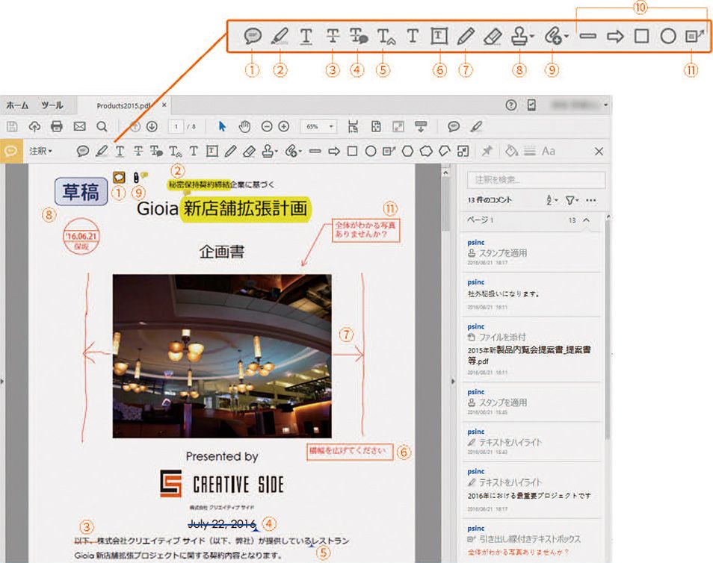Select the rectangle shape tool
This screenshot has height=563, width=713.
[352, 151]
